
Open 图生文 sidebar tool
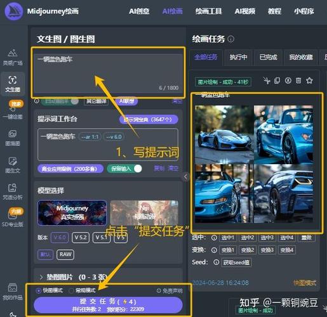(x=13, y=165)
